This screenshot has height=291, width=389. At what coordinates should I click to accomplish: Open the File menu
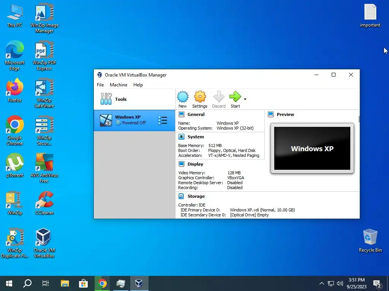100,84
